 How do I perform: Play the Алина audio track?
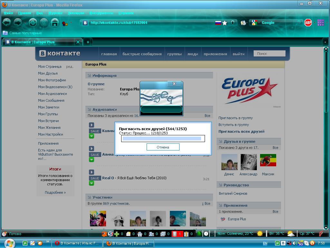(91, 149)
